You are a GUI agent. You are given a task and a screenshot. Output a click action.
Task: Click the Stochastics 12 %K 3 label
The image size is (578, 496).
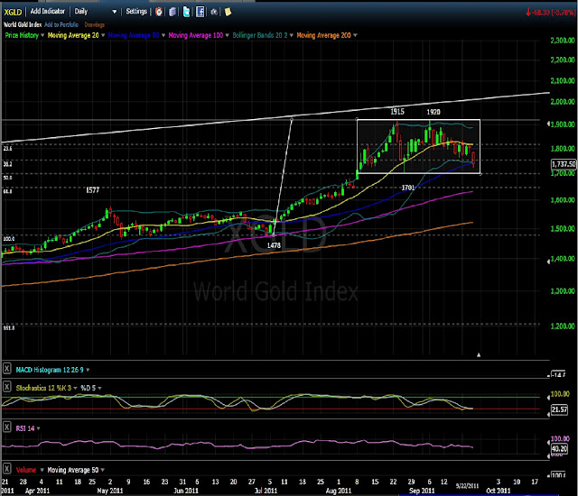tap(43, 388)
